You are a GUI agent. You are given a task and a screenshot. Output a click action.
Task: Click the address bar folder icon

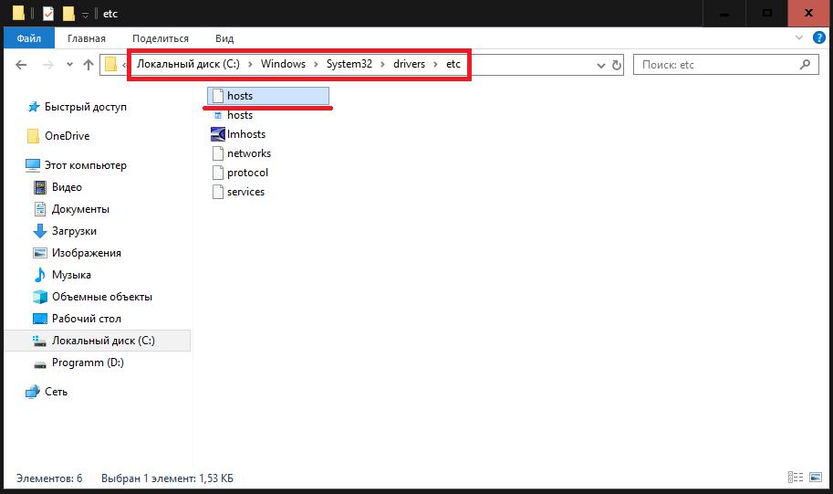[110, 64]
